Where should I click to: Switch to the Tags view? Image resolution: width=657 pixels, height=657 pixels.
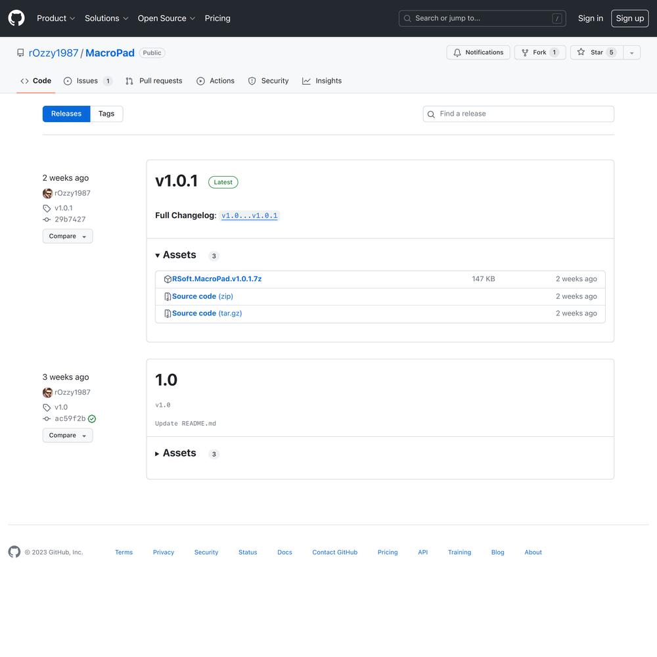click(106, 114)
